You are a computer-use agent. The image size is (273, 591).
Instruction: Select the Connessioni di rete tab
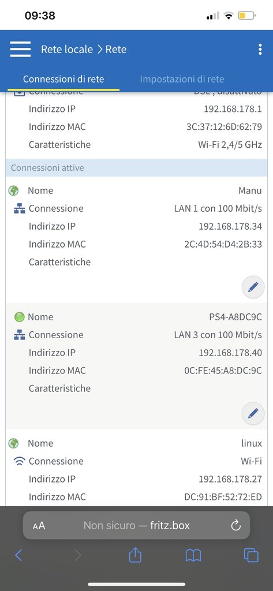(63, 79)
